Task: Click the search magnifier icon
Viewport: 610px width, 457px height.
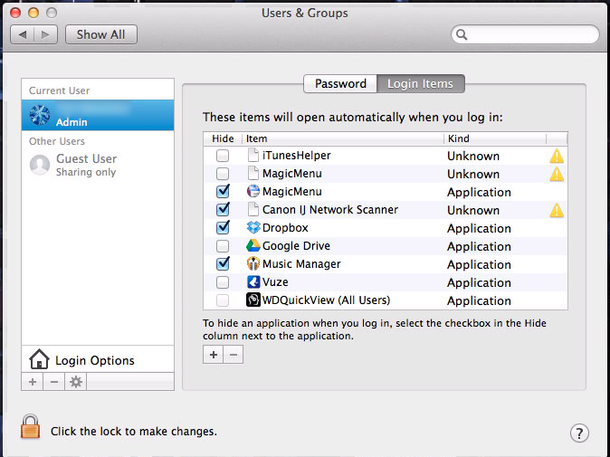Action: point(462,34)
